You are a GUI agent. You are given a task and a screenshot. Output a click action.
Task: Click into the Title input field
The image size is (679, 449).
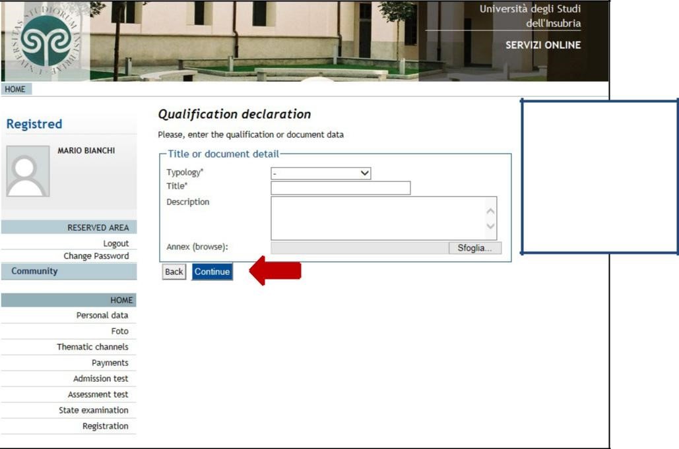click(x=340, y=188)
